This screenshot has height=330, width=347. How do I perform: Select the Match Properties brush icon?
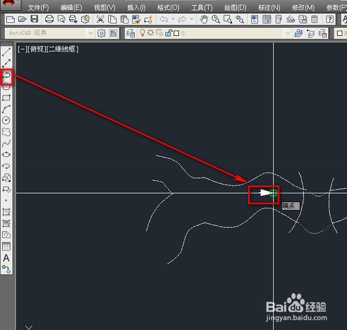(x=136, y=19)
